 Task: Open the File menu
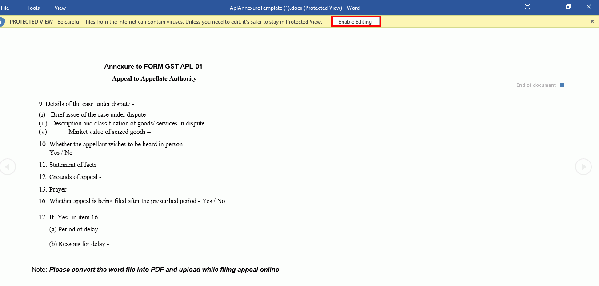6,7
